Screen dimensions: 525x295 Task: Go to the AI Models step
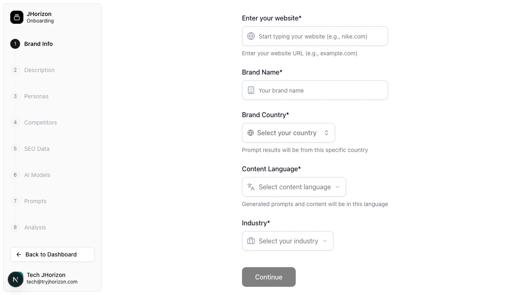pos(37,175)
